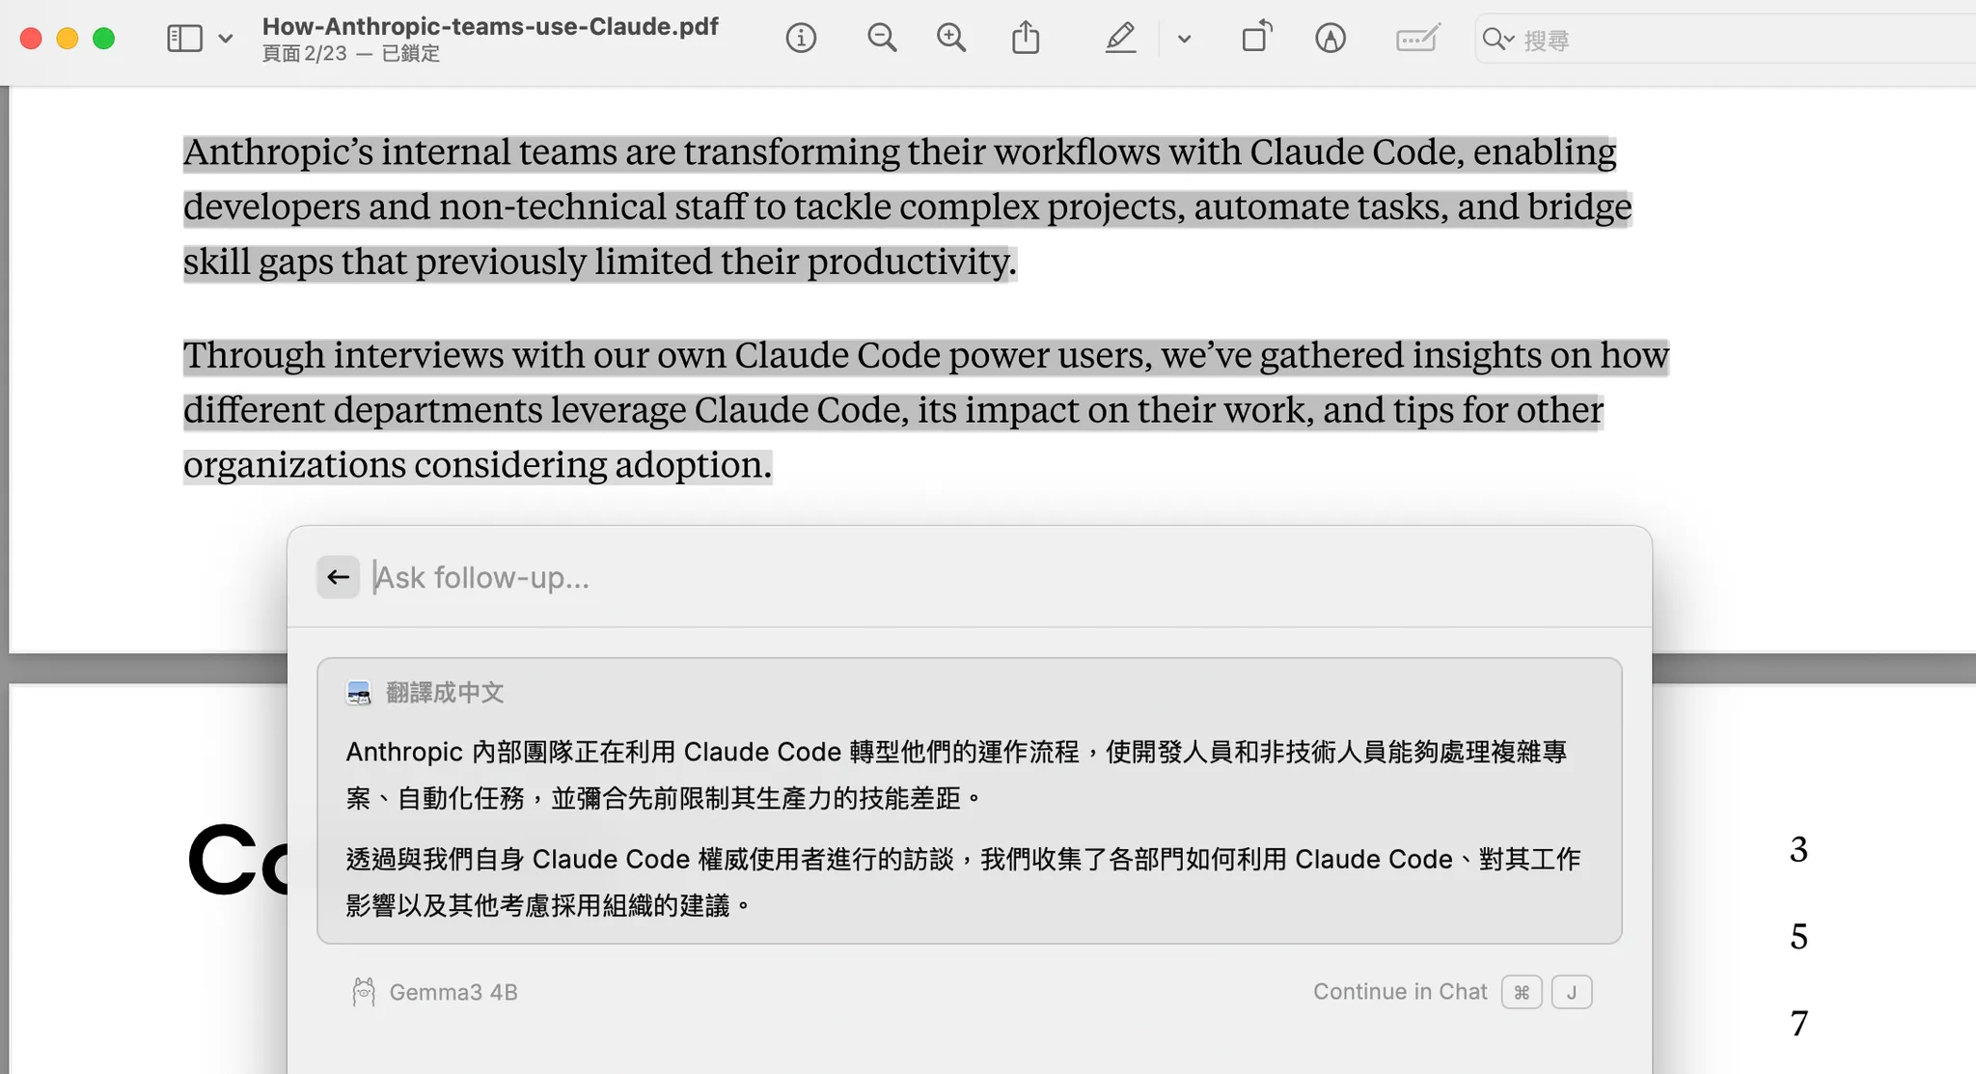This screenshot has height=1074, width=1976.
Task: Click the red close window button
Action: point(31,39)
